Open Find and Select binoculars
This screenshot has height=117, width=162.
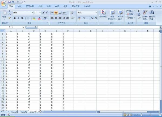[x=152, y=15]
